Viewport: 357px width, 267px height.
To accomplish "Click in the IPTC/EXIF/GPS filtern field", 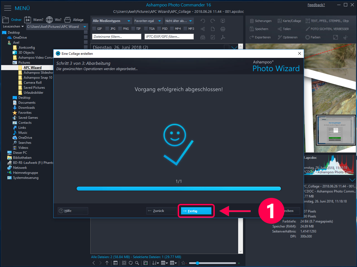I will pos(169,37).
